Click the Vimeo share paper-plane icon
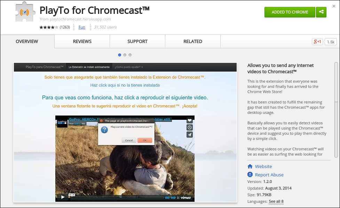 click(x=190, y=135)
